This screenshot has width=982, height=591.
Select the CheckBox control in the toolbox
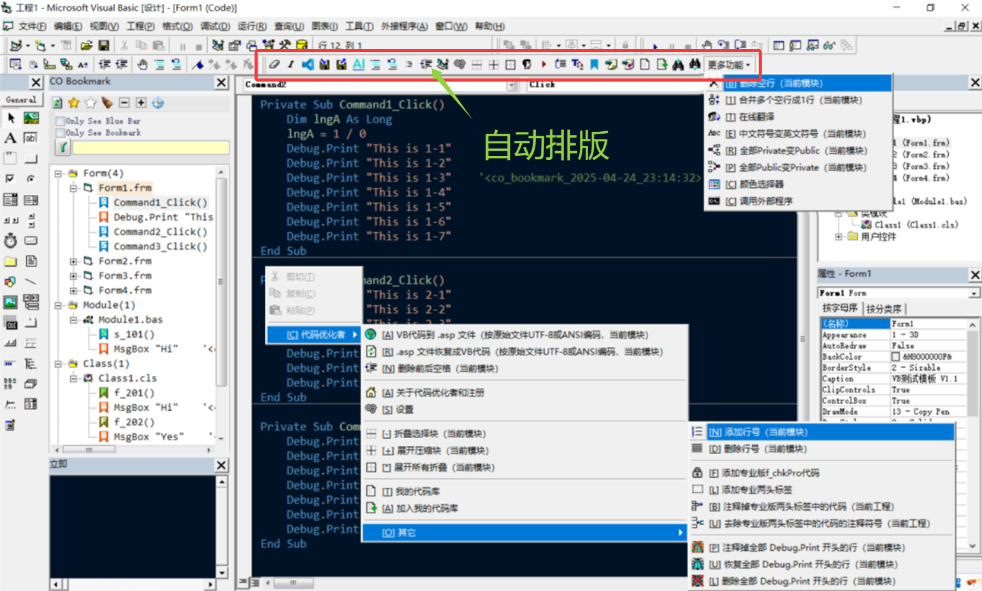11,179
